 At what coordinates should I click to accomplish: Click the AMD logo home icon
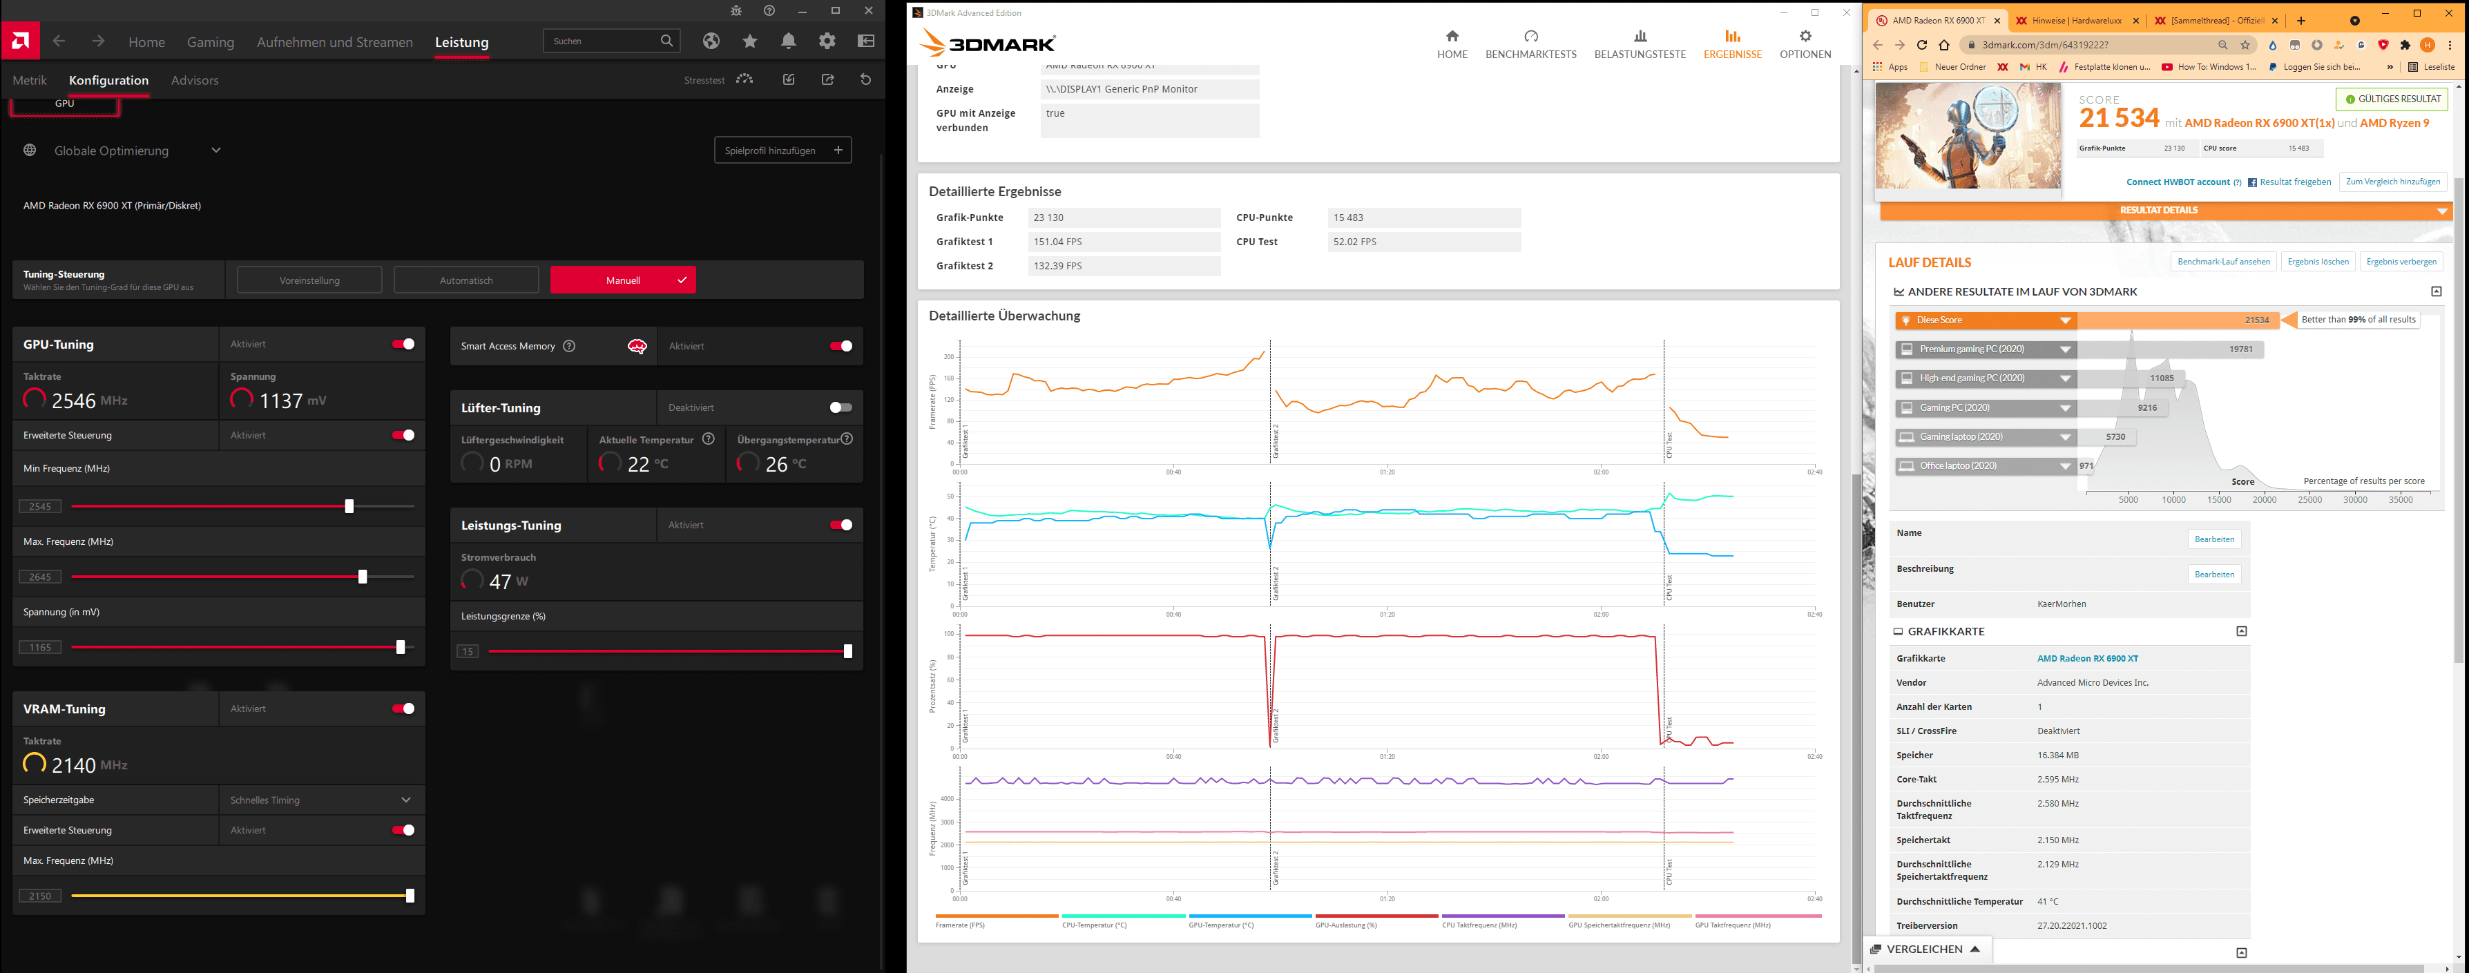(x=20, y=41)
